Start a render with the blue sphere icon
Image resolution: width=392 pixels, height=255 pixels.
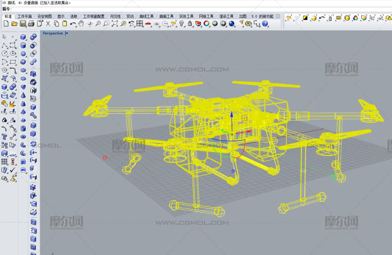coord(232,24)
